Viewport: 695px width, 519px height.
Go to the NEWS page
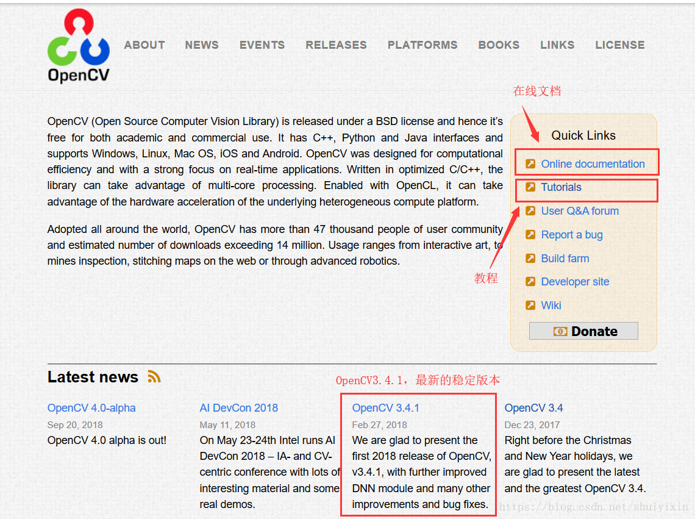[x=202, y=45]
